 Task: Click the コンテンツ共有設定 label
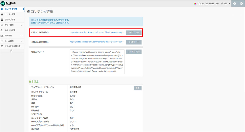[40, 118]
